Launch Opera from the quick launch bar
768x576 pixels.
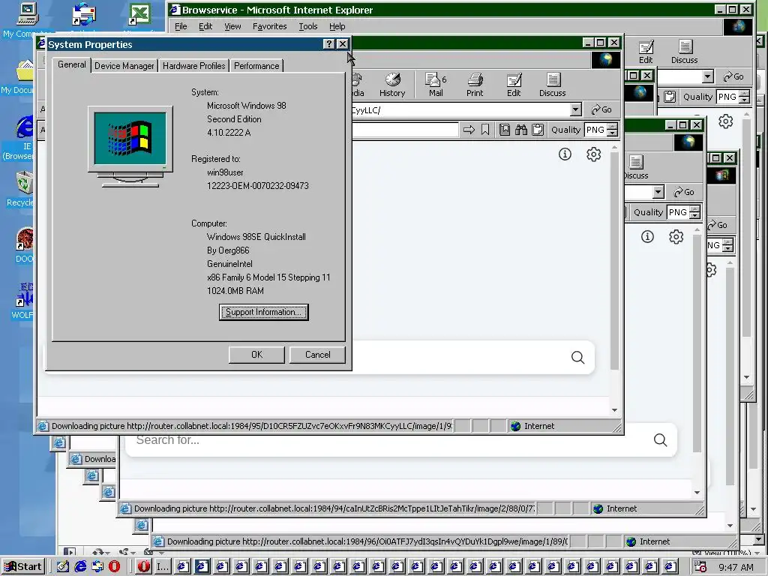(114, 567)
